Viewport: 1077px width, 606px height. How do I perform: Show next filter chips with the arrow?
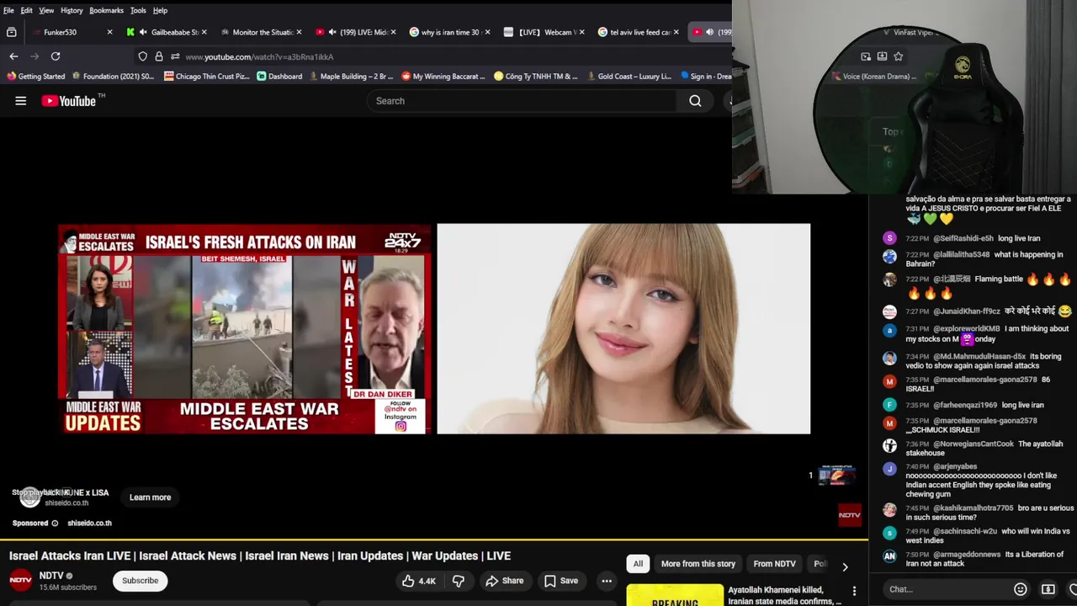click(845, 566)
